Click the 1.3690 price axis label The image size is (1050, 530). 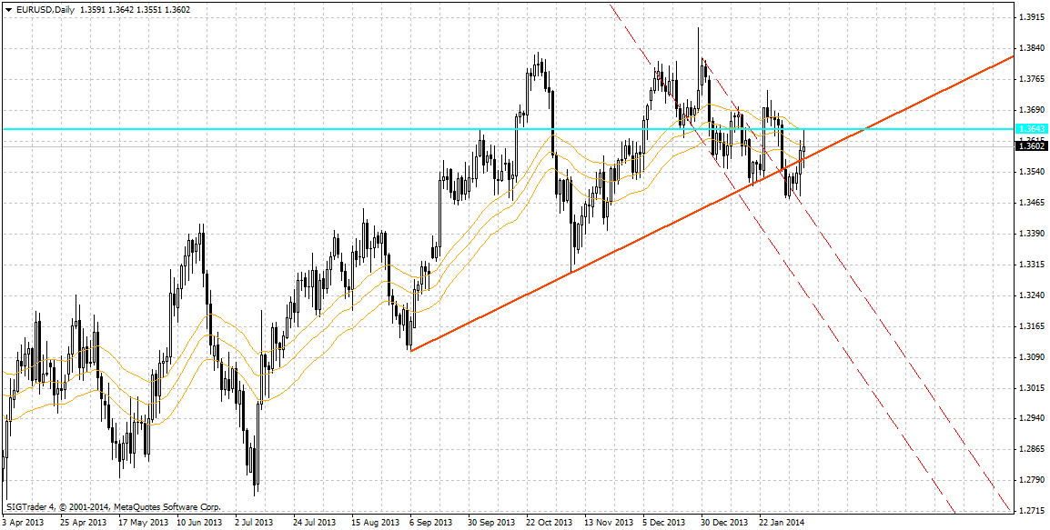click(x=1034, y=110)
